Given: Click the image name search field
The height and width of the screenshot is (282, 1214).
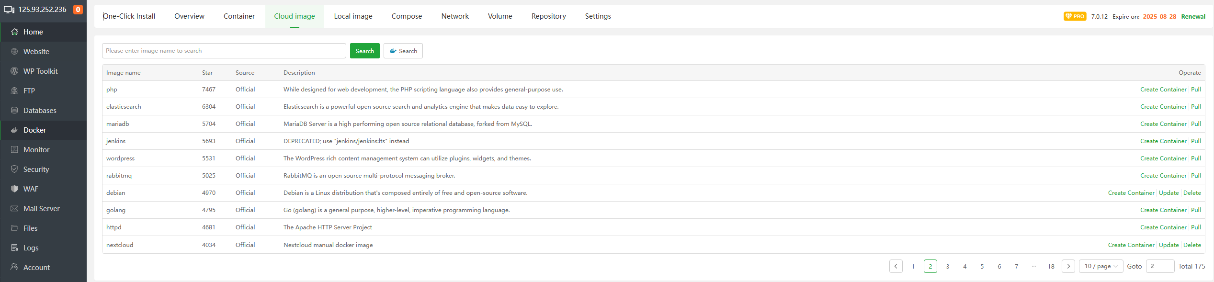Looking at the screenshot, I should [x=224, y=51].
